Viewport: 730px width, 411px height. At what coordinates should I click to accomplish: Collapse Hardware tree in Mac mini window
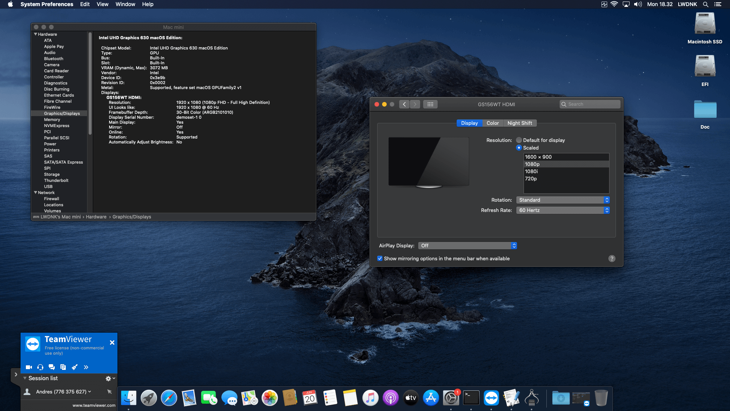[x=35, y=34]
